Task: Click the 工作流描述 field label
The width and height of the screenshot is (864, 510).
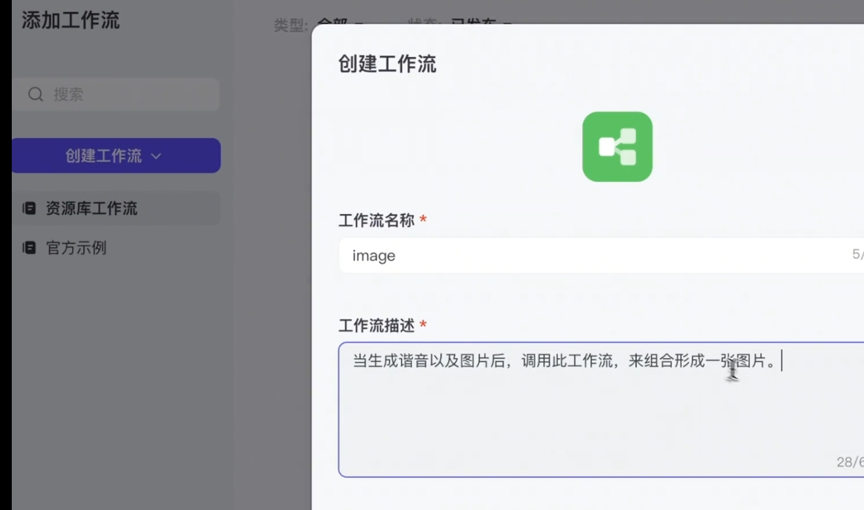Action: pos(376,325)
